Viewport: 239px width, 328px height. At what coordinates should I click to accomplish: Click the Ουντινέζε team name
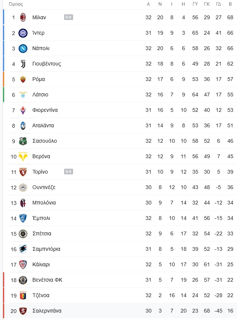coord(44,188)
